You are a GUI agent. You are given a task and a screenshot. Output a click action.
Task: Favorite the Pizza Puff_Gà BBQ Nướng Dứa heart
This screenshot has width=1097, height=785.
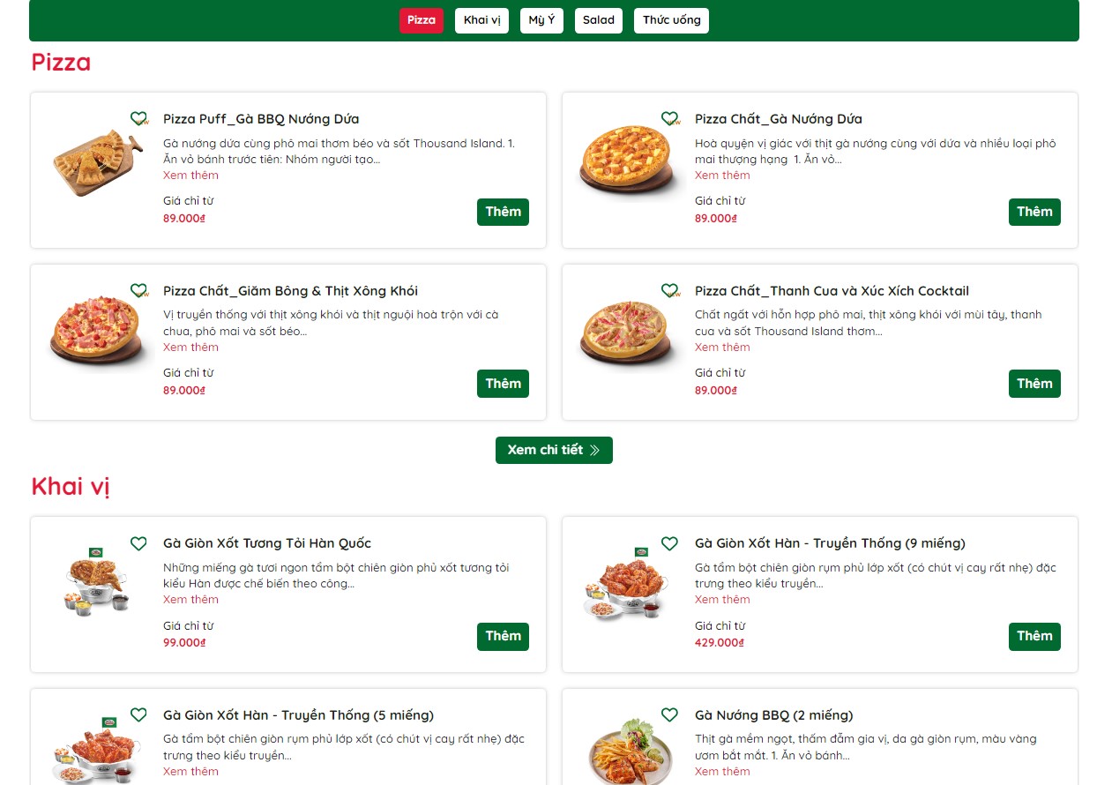coord(138,118)
